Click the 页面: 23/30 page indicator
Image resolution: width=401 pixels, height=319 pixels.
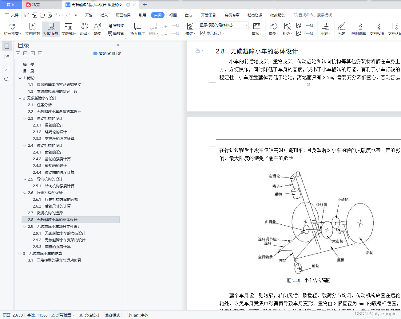pos(13,315)
